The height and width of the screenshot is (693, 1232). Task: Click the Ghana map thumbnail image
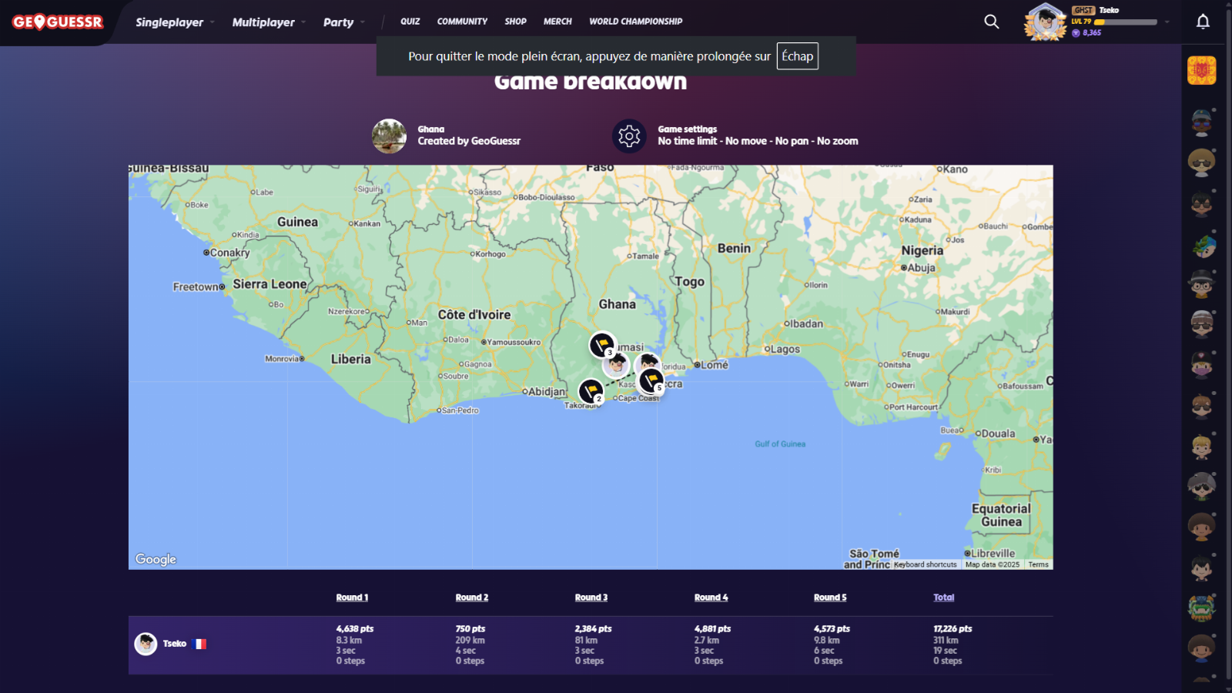pyautogui.click(x=389, y=136)
